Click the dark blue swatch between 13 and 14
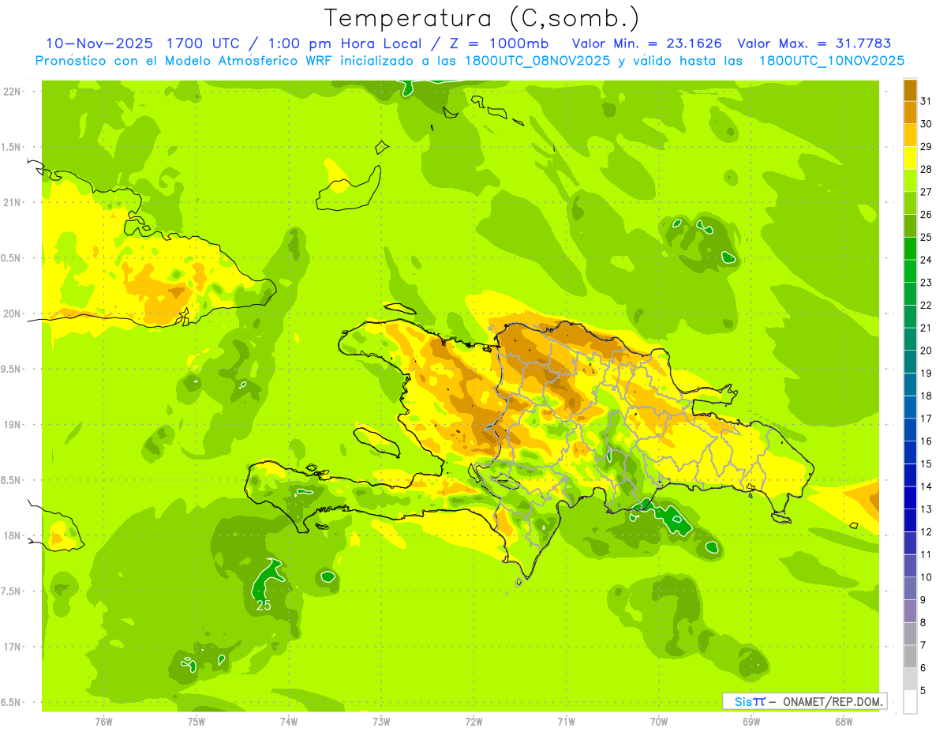 click(910, 497)
